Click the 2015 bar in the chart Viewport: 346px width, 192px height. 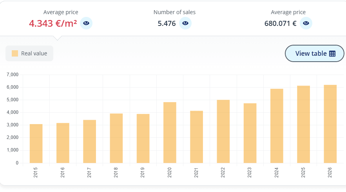(36, 144)
